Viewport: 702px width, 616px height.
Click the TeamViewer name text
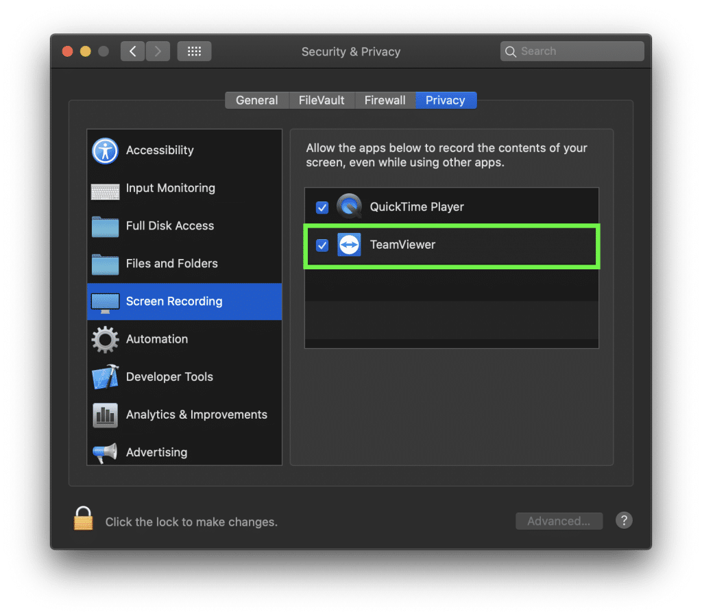coord(402,245)
